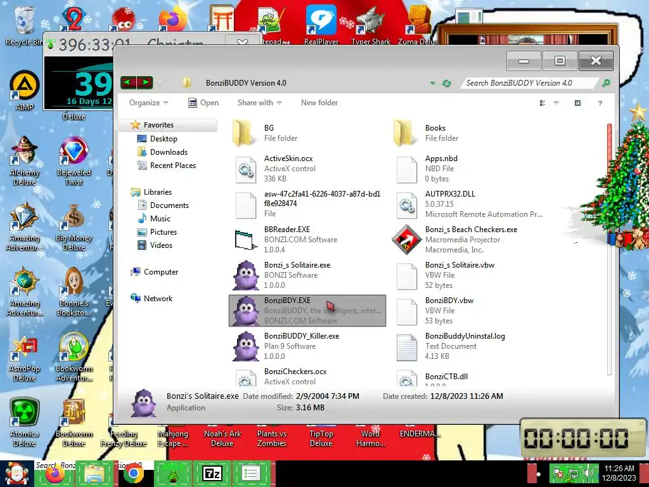Open the address bar history dropdown
The width and height of the screenshot is (649, 487).
click(x=432, y=83)
